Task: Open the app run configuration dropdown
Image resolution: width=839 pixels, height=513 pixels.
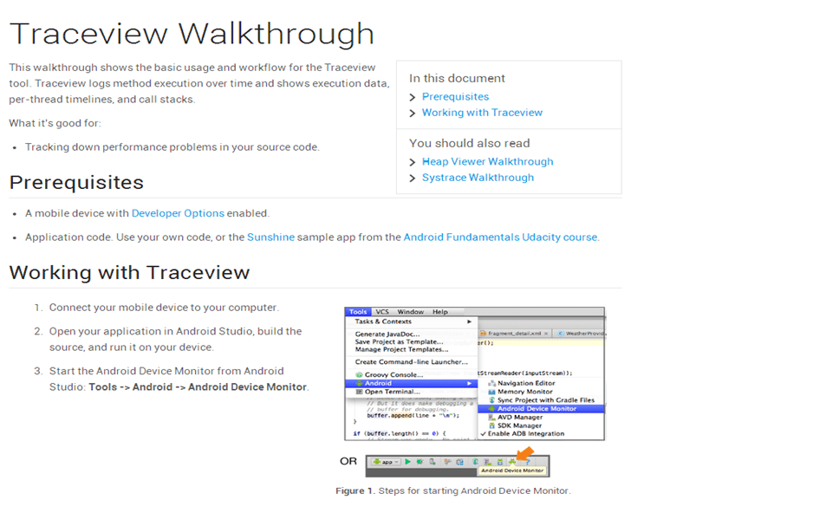Action: [x=386, y=462]
